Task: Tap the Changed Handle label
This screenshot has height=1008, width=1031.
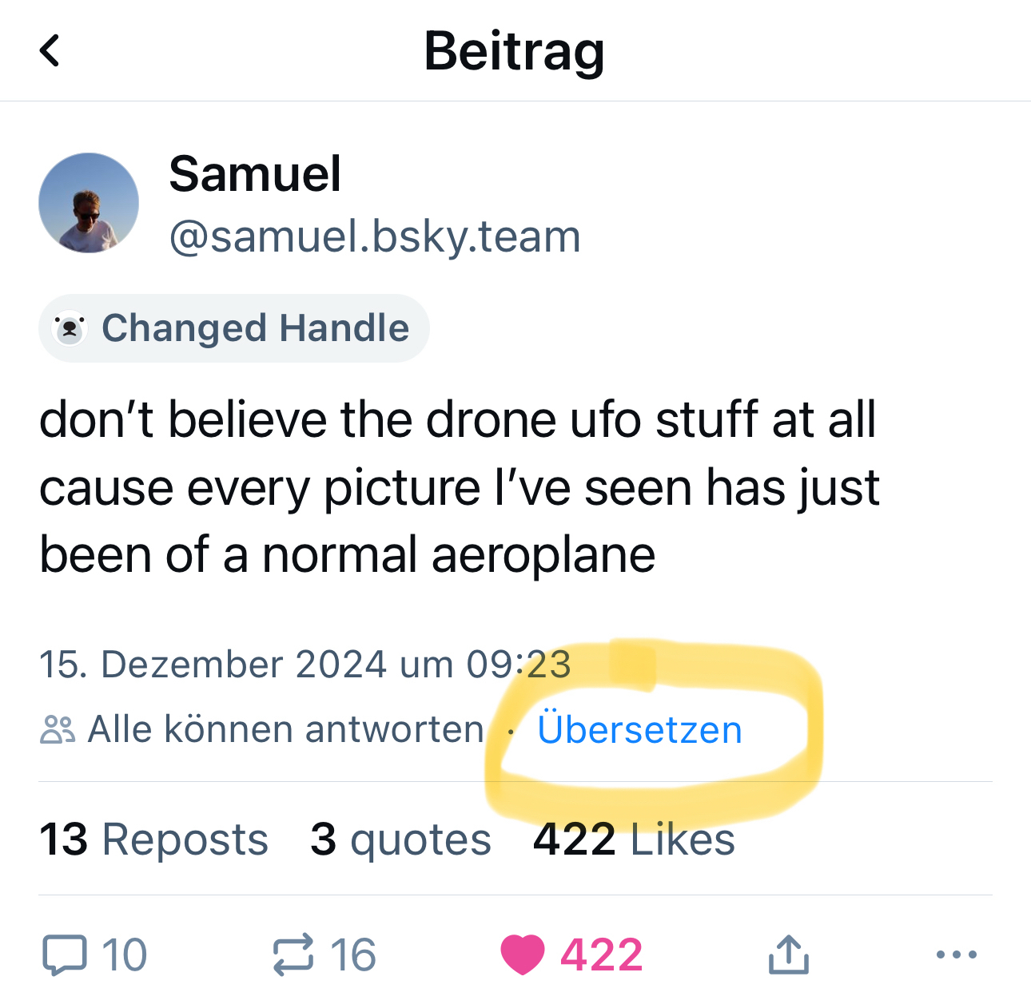Action: 254,328
